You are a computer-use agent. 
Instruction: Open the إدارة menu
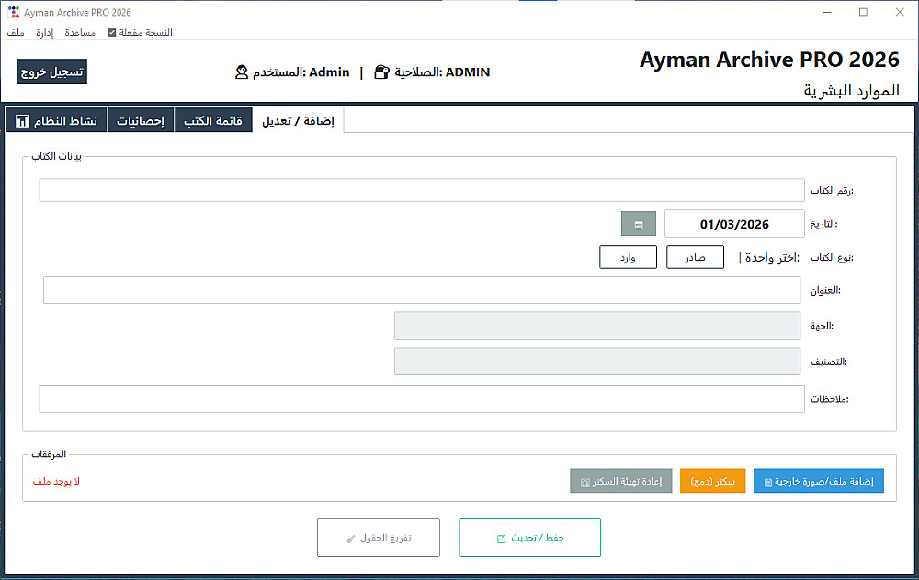[44, 33]
